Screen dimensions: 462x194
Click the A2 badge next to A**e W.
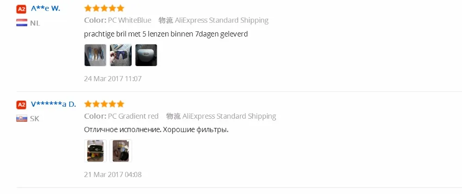(x=21, y=9)
